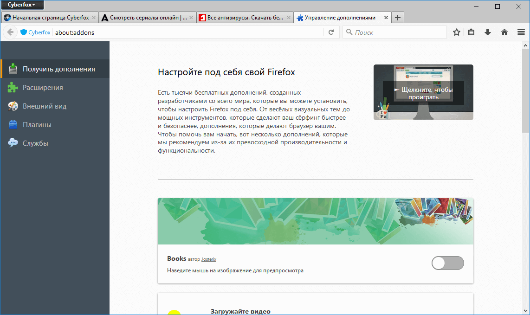
Task: Select Получить дополнения in sidebar
Action: point(55,69)
